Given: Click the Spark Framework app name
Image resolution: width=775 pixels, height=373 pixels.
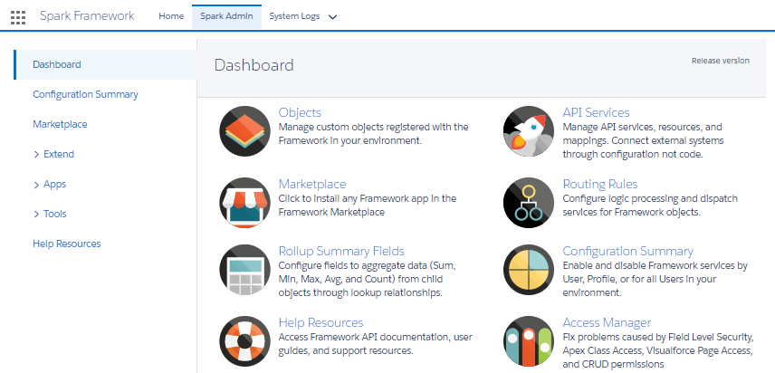Looking at the screenshot, I should pyautogui.click(x=87, y=15).
